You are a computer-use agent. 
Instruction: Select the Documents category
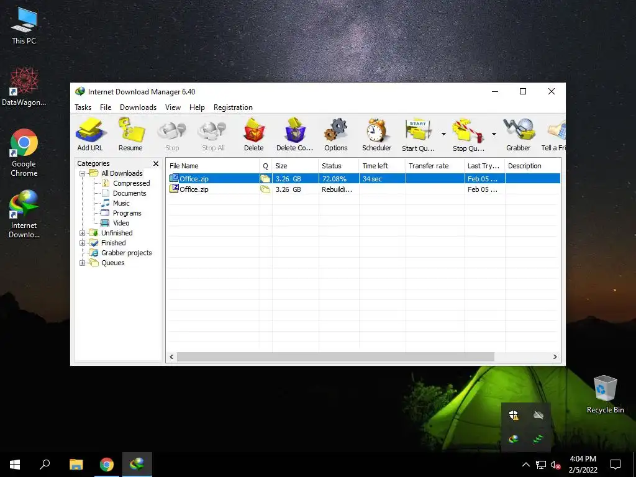pyautogui.click(x=124, y=193)
